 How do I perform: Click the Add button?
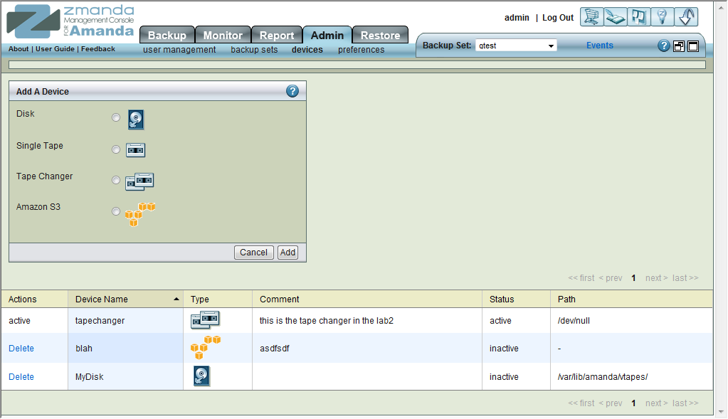pyautogui.click(x=287, y=252)
